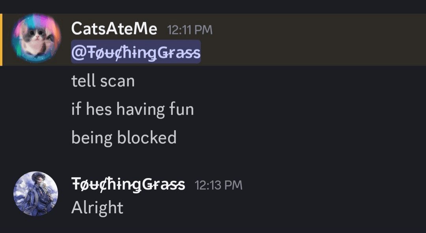426x233 pixels.
Task: Click the word "hes" in the message
Action: (97, 109)
